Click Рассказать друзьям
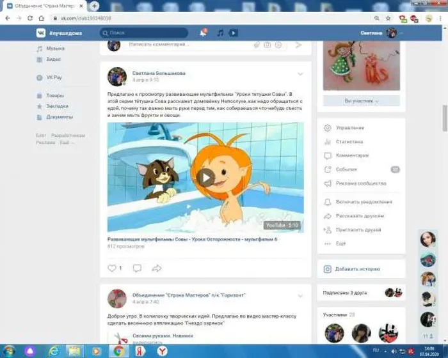Image resolution: width=448 pixels, height=358 pixels. [x=360, y=216]
